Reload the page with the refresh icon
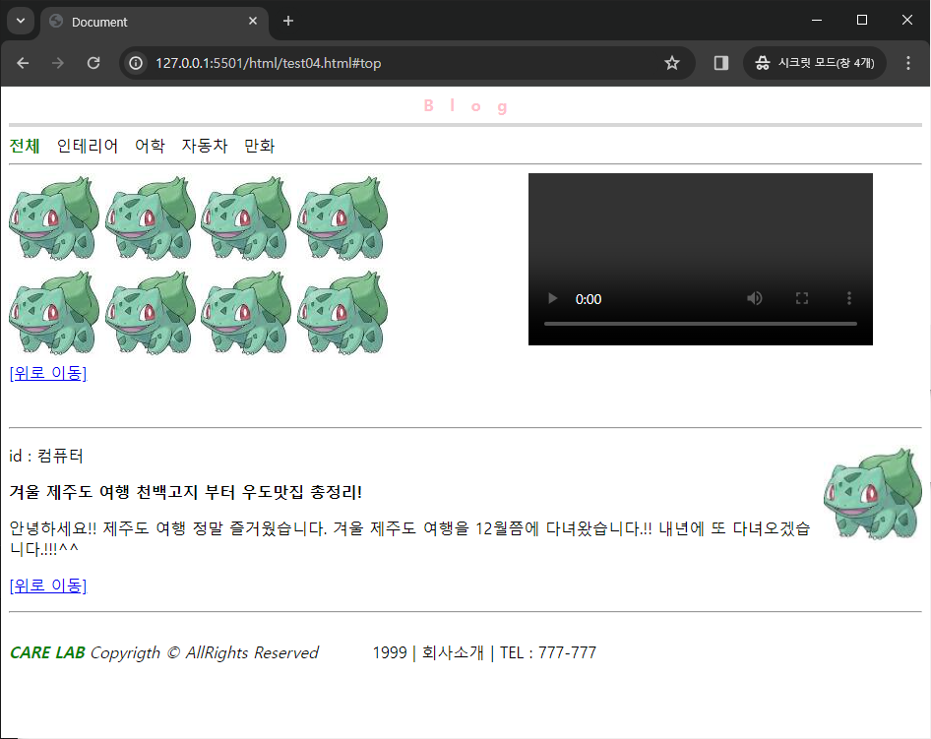The height and width of the screenshot is (739, 931). (93, 63)
